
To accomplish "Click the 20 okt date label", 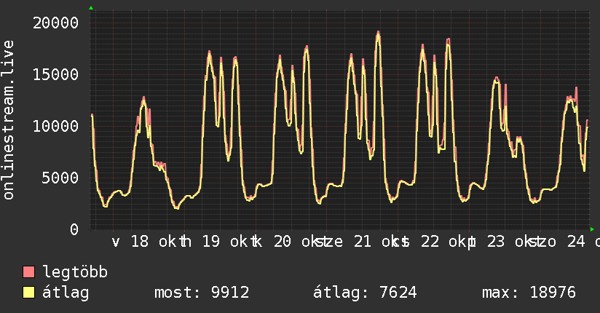I will tap(297, 242).
